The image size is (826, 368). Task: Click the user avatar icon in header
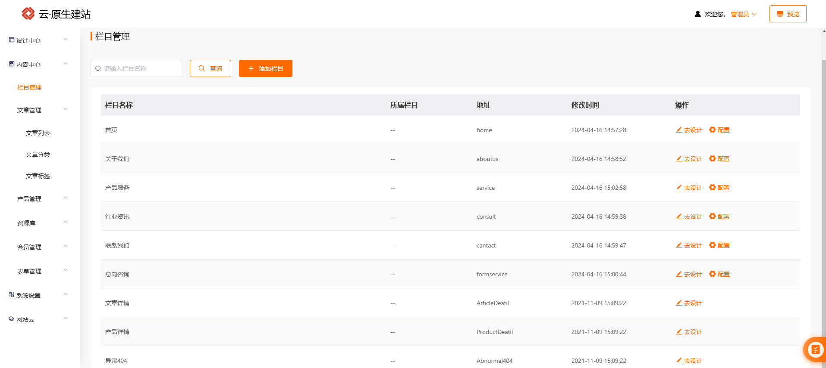coord(697,14)
